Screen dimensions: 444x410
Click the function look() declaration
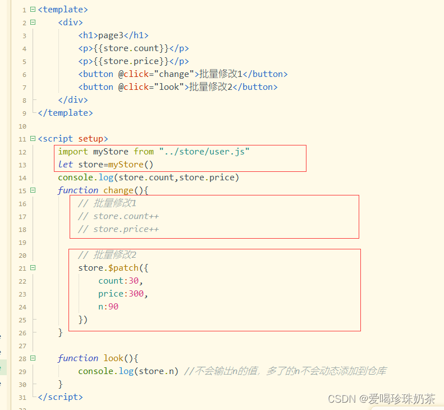click(x=98, y=358)
